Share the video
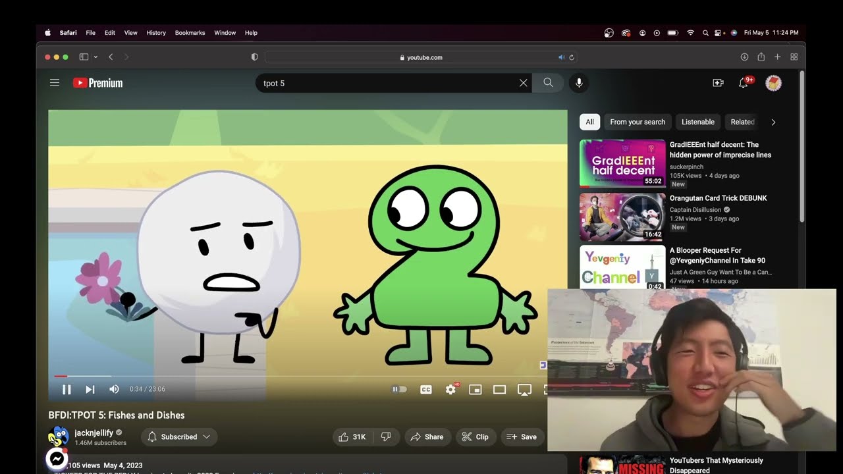This screenshot has width=843, height=474. [427, 436]
